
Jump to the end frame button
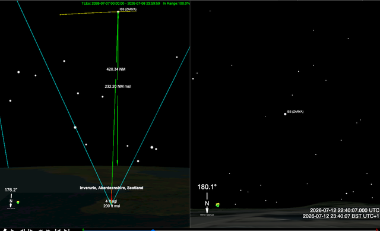(66, 230)
